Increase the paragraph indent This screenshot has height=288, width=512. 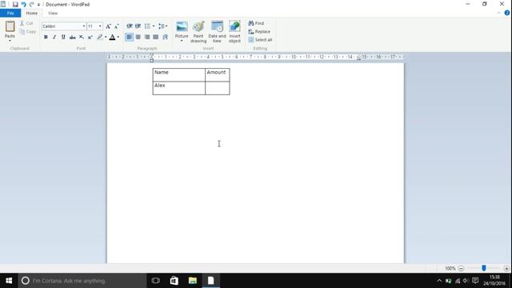(138, 26)
